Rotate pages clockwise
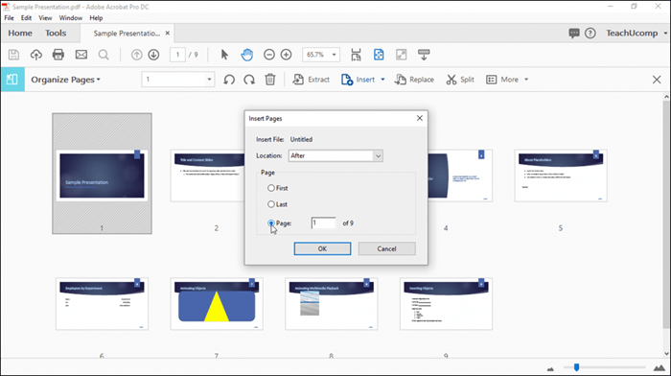The width and height of the screenshot is (671, 376). click(249, 80)
